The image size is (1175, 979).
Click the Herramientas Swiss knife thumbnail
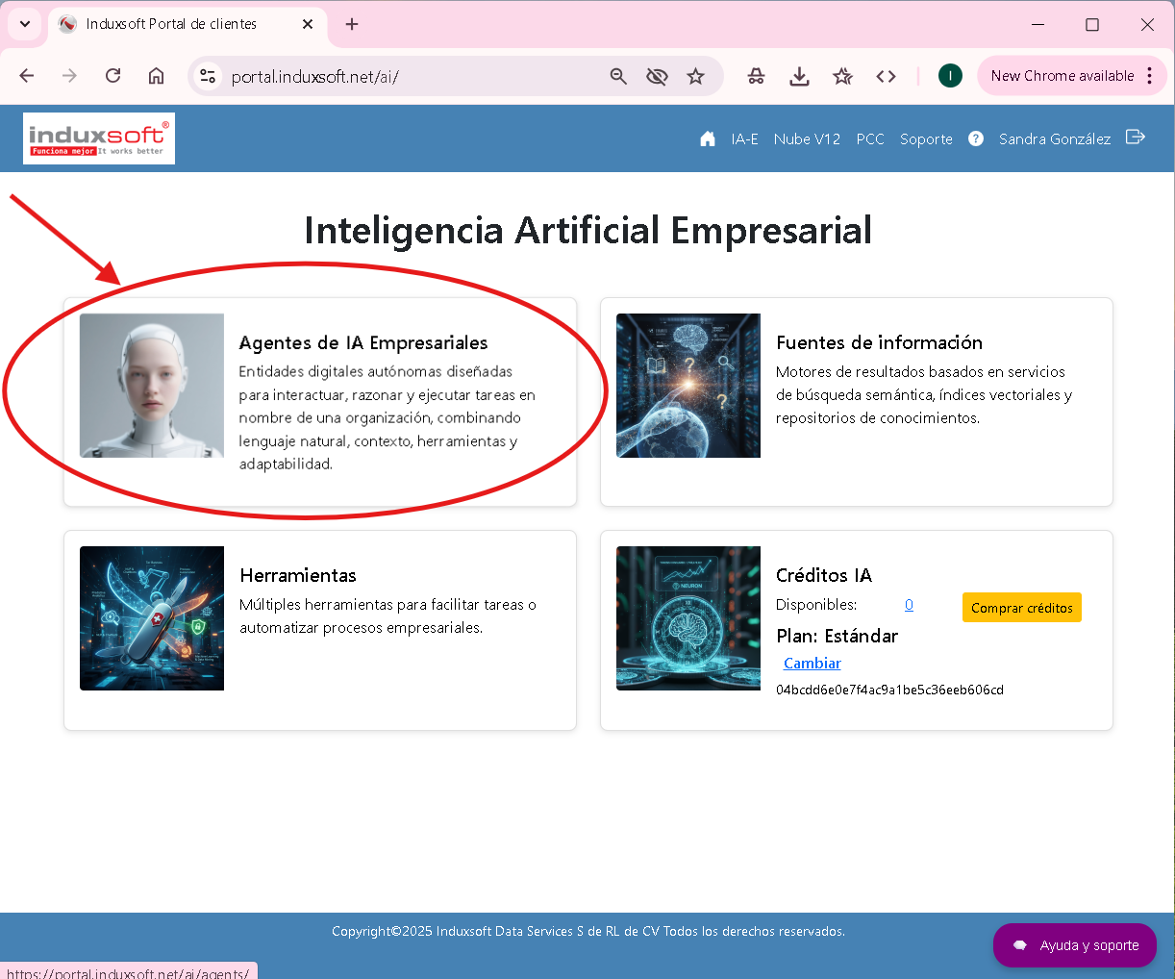click(x=152, y=618)
